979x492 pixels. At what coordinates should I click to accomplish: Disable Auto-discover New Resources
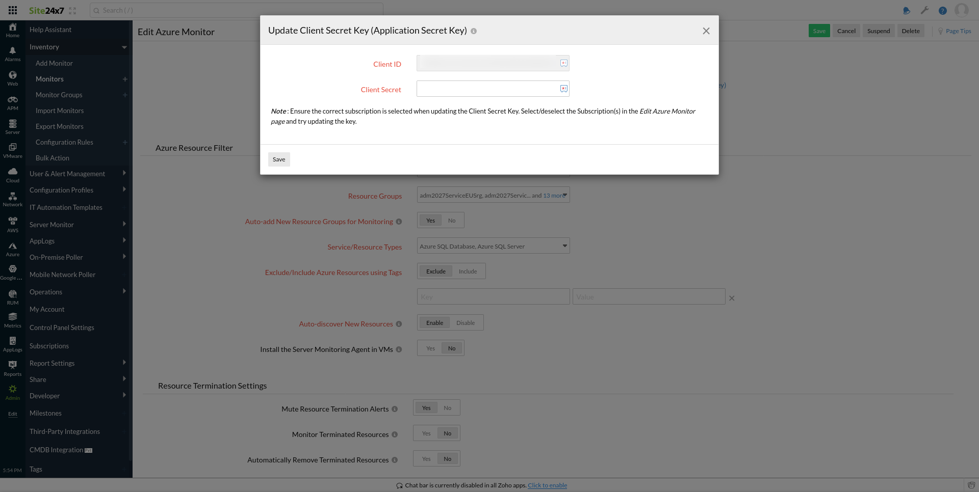point(465,323)
